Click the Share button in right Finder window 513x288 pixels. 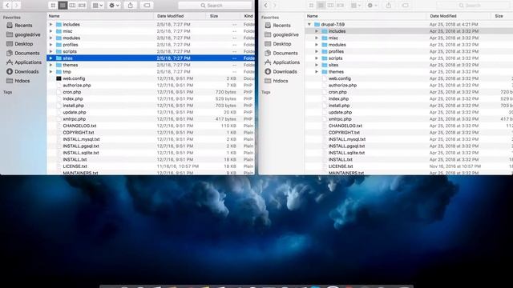click(x=389, y=6)
